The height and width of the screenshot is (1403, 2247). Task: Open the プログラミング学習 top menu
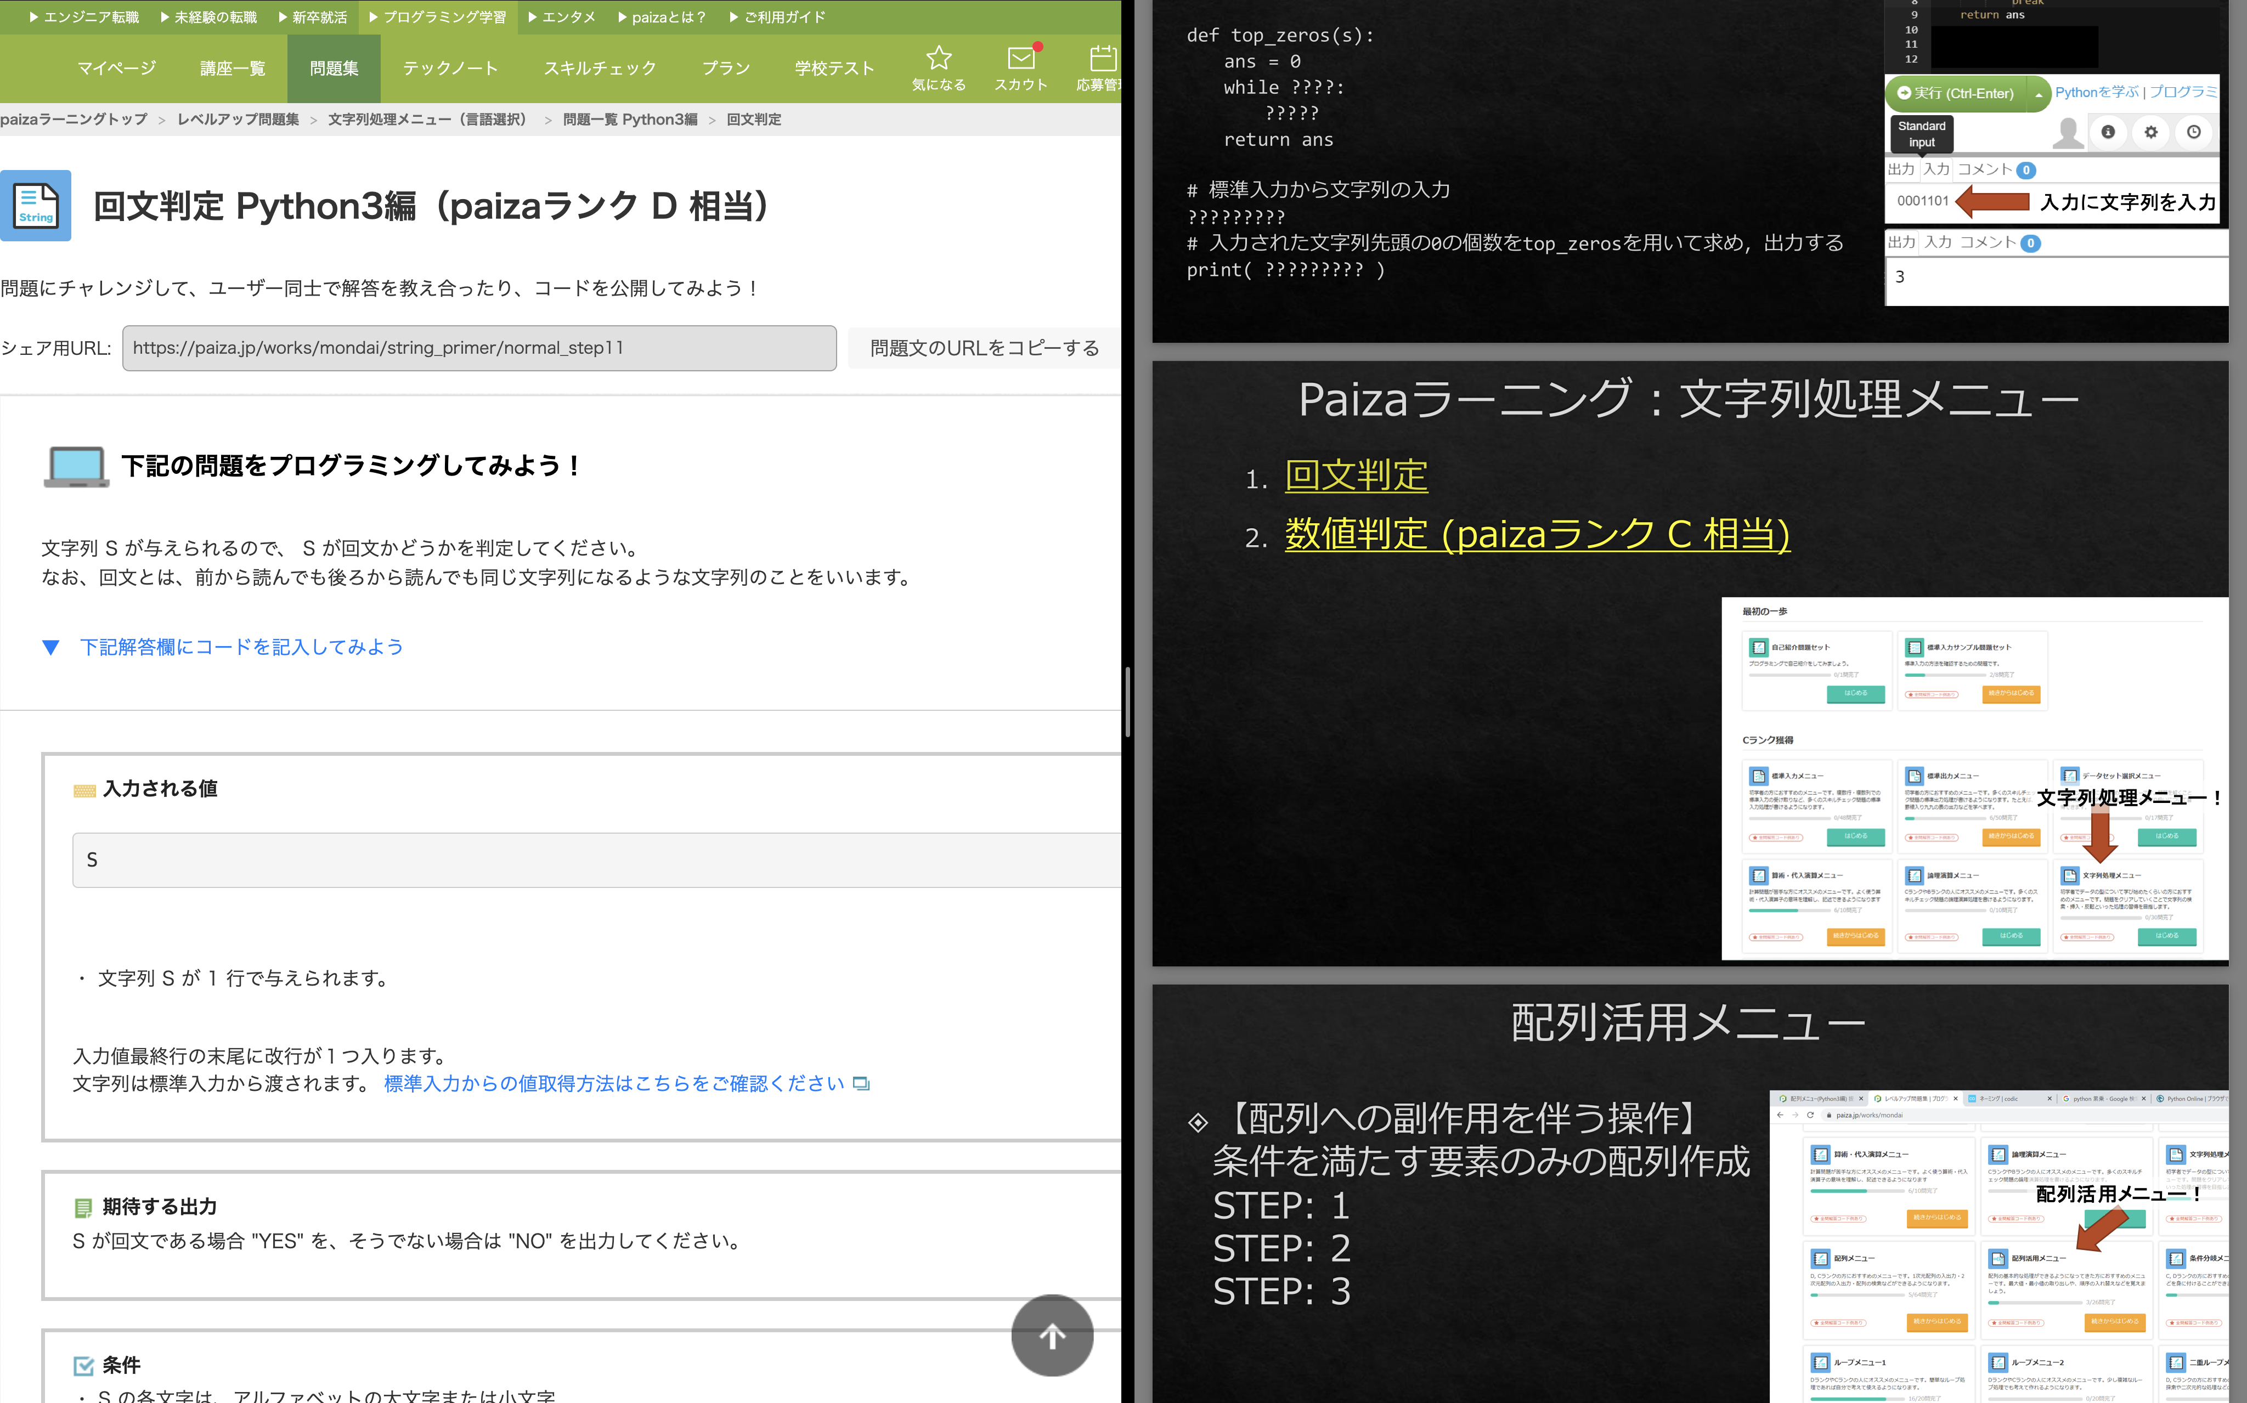point(438,16)
